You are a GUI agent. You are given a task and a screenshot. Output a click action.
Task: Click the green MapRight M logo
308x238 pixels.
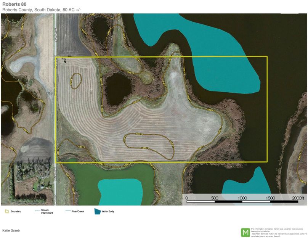point(245,232)
